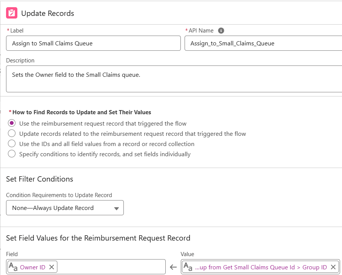Remove the Group ID value pill

click(333, 267)
